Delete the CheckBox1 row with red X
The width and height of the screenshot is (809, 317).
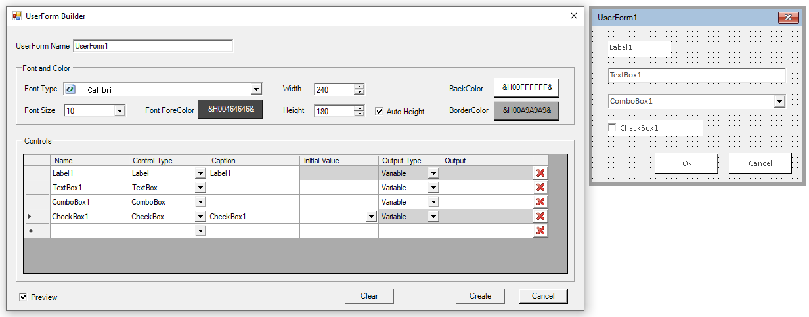pos(540,217)
